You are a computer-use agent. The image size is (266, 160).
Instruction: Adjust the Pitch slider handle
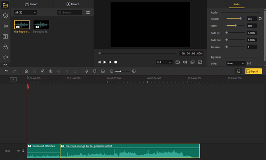pos(235,25)
